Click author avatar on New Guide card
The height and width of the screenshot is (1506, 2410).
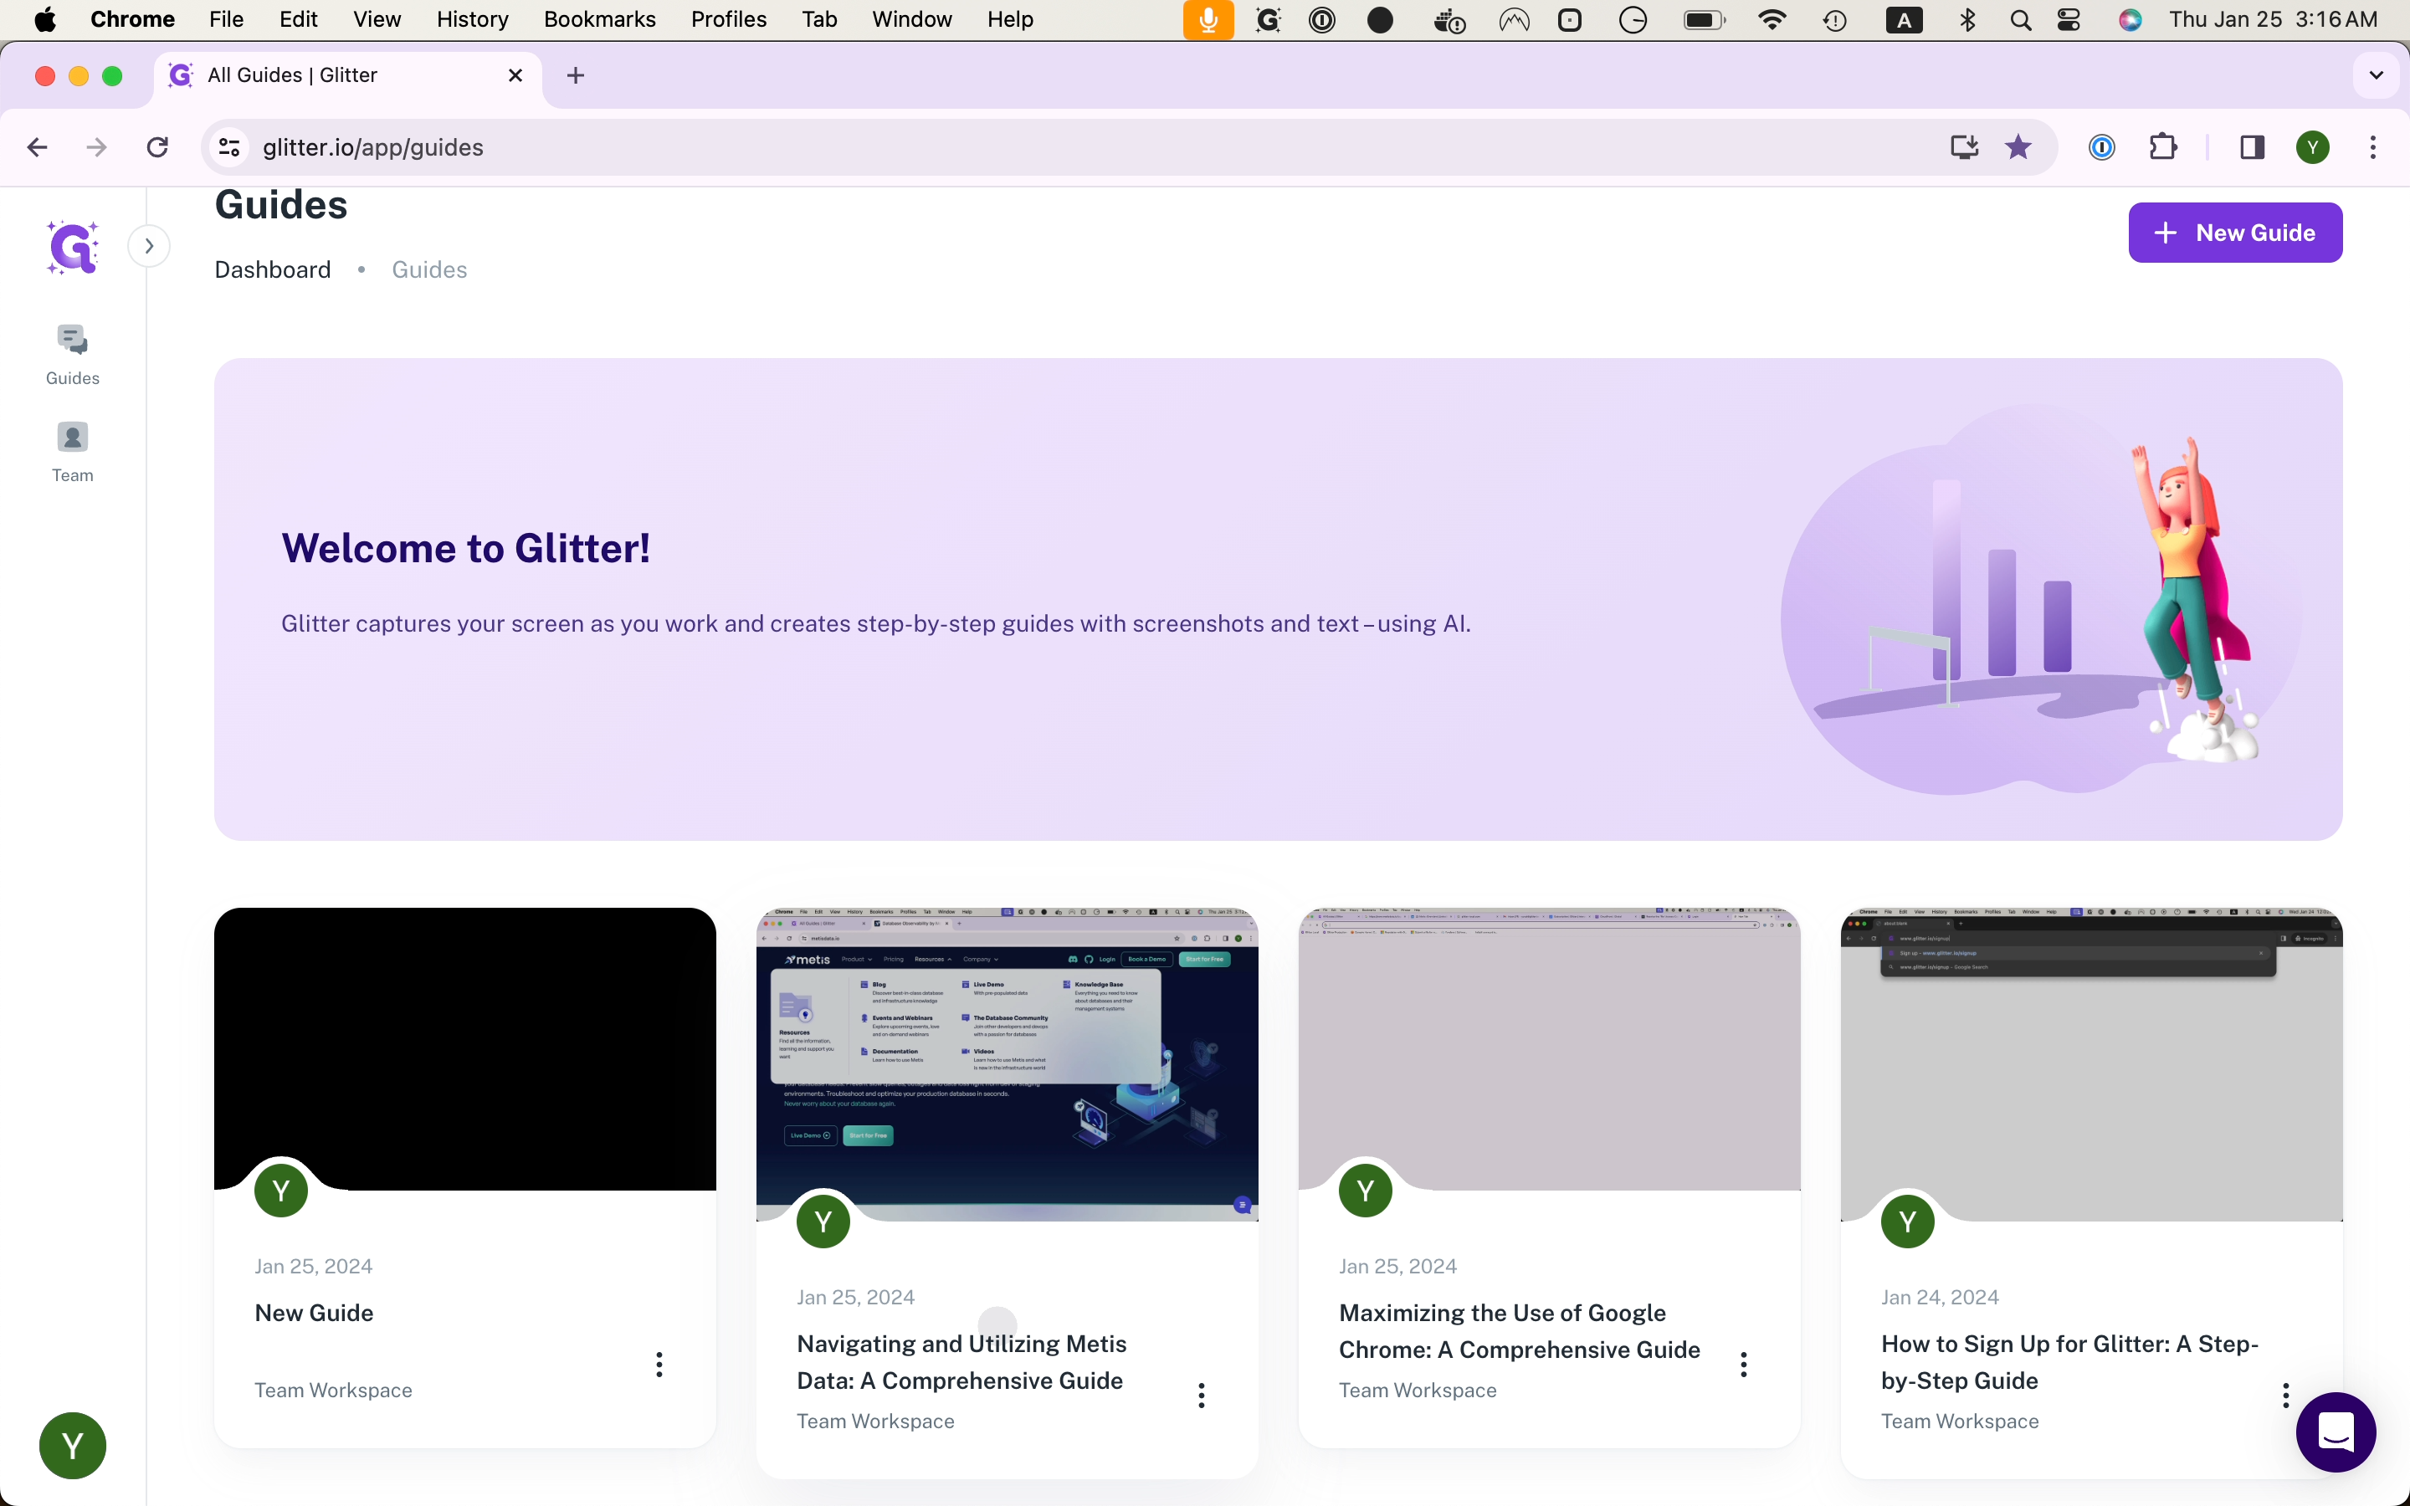coord(281,1191)
